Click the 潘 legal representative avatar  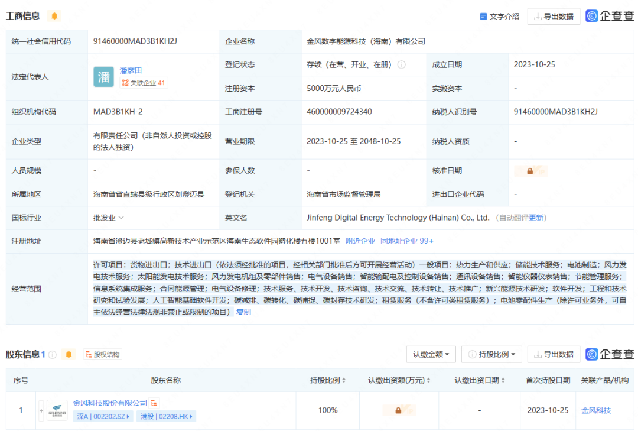click(x=103, y=77)
